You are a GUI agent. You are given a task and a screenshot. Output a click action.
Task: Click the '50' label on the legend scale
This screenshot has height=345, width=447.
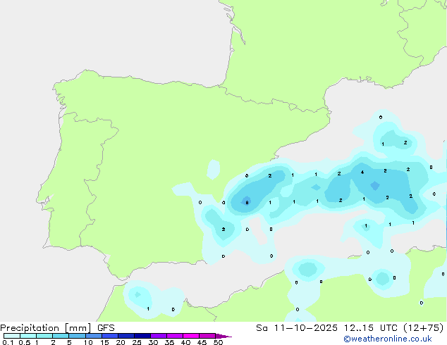coord(218,342)
